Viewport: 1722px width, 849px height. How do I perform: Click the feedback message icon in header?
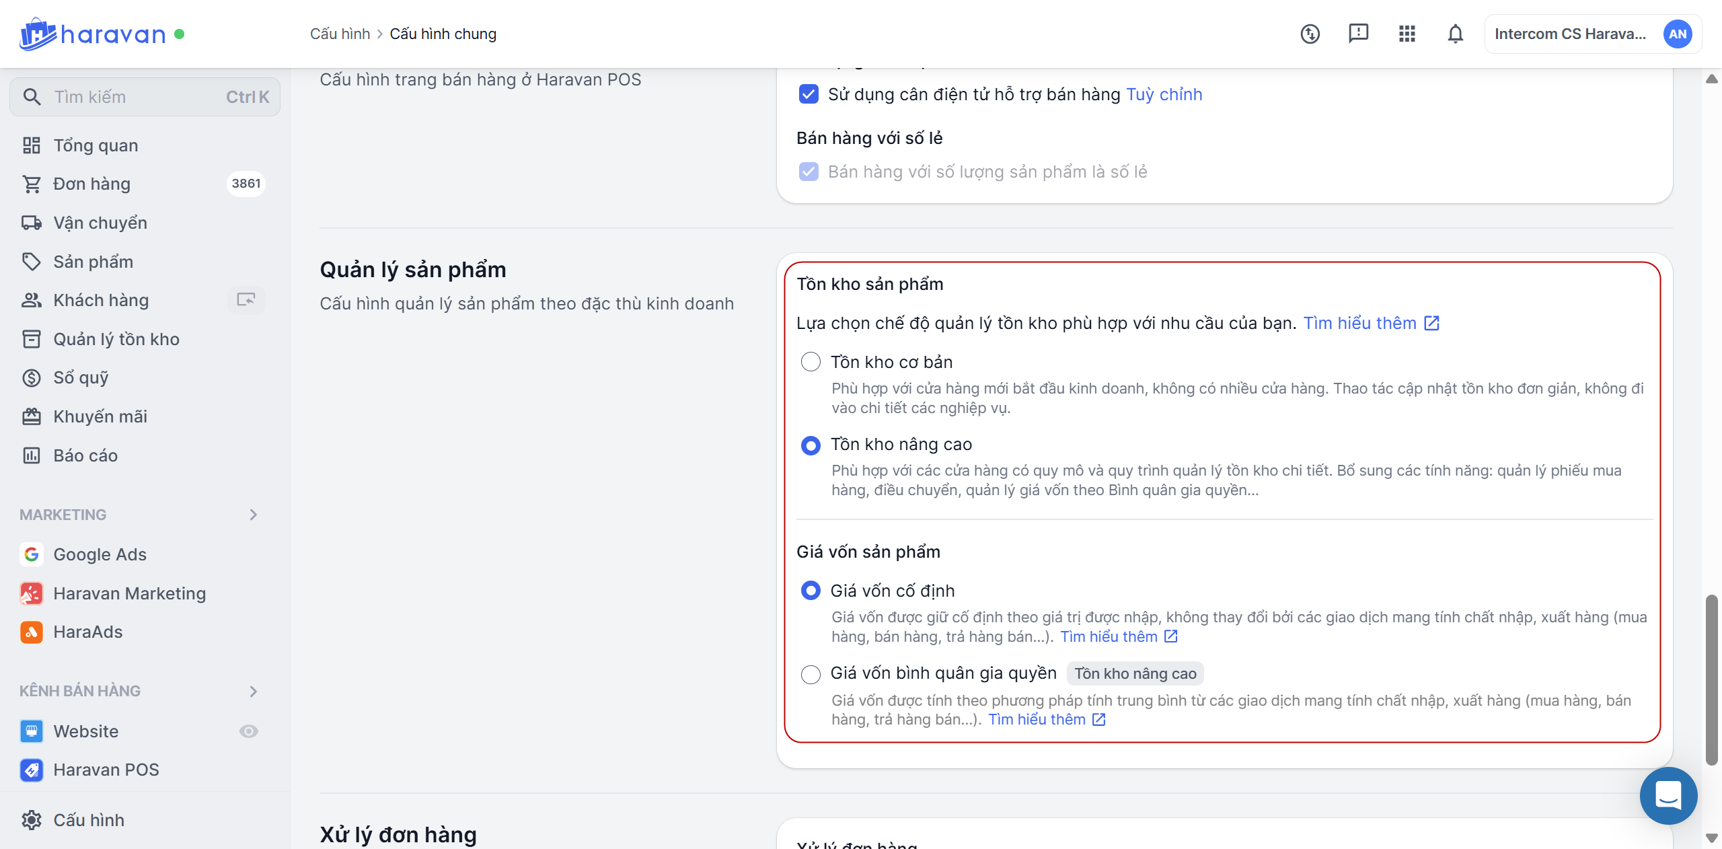click(x=1358, y=34)
